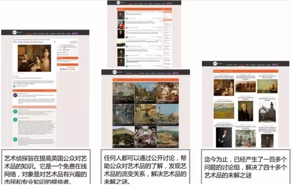The height and width of the screenshot is (185, 291).
Task: Open grey-haired man portrait in right window
Action: pyautogui.click(x=246, y=111)
